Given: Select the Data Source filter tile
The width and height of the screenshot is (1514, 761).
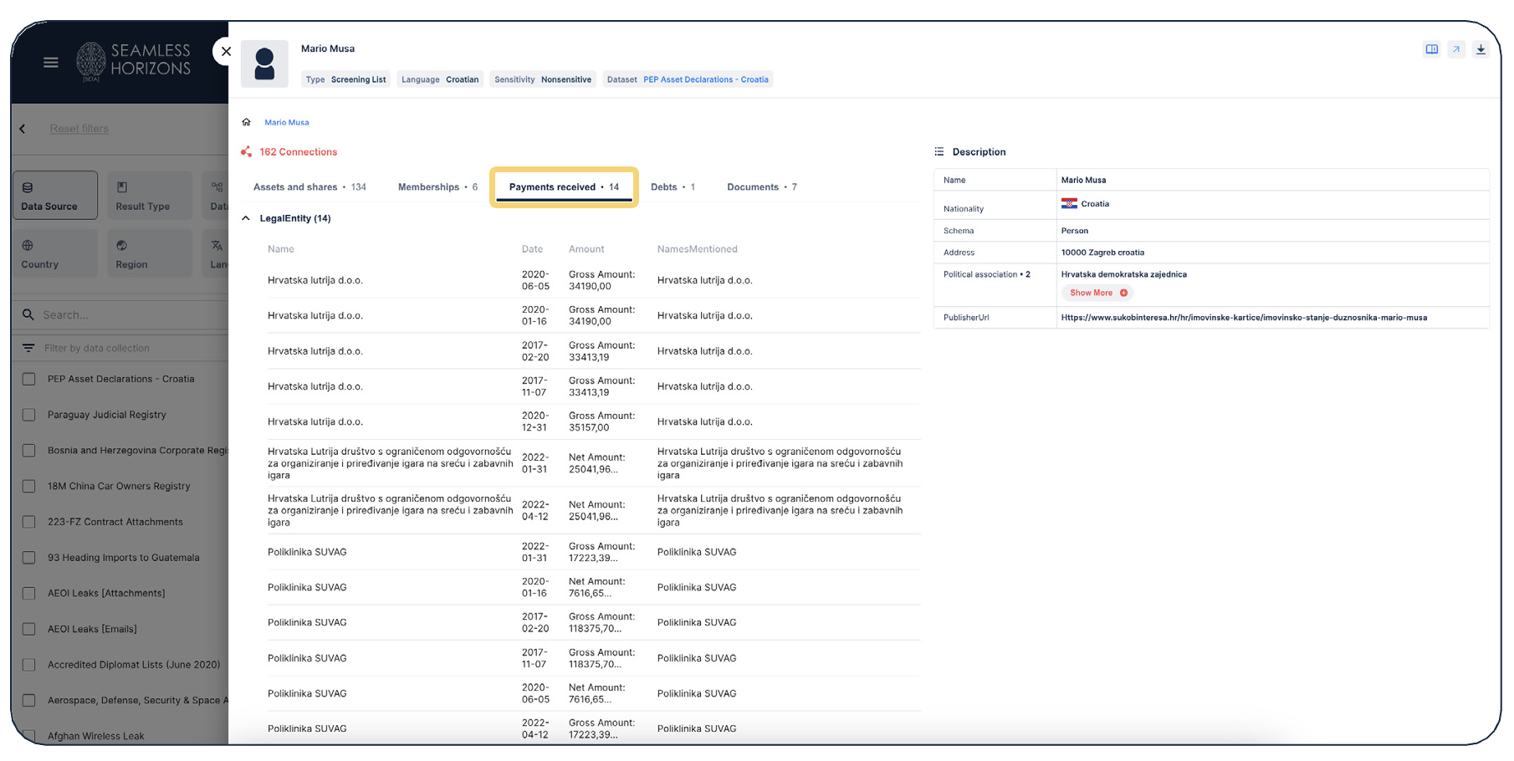Looking at the screenshot, I should (x=55, y=196).
